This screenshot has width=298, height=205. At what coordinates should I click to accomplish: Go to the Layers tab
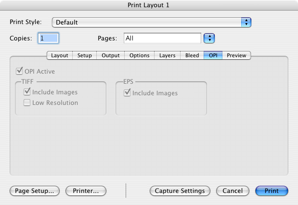click(168, 55)
